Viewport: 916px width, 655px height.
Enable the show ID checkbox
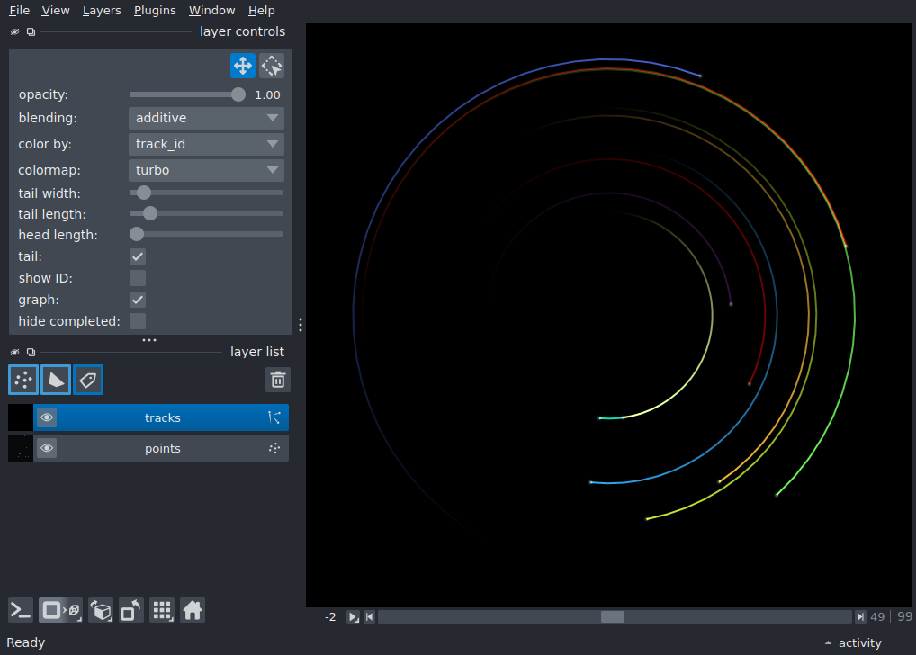138,278
